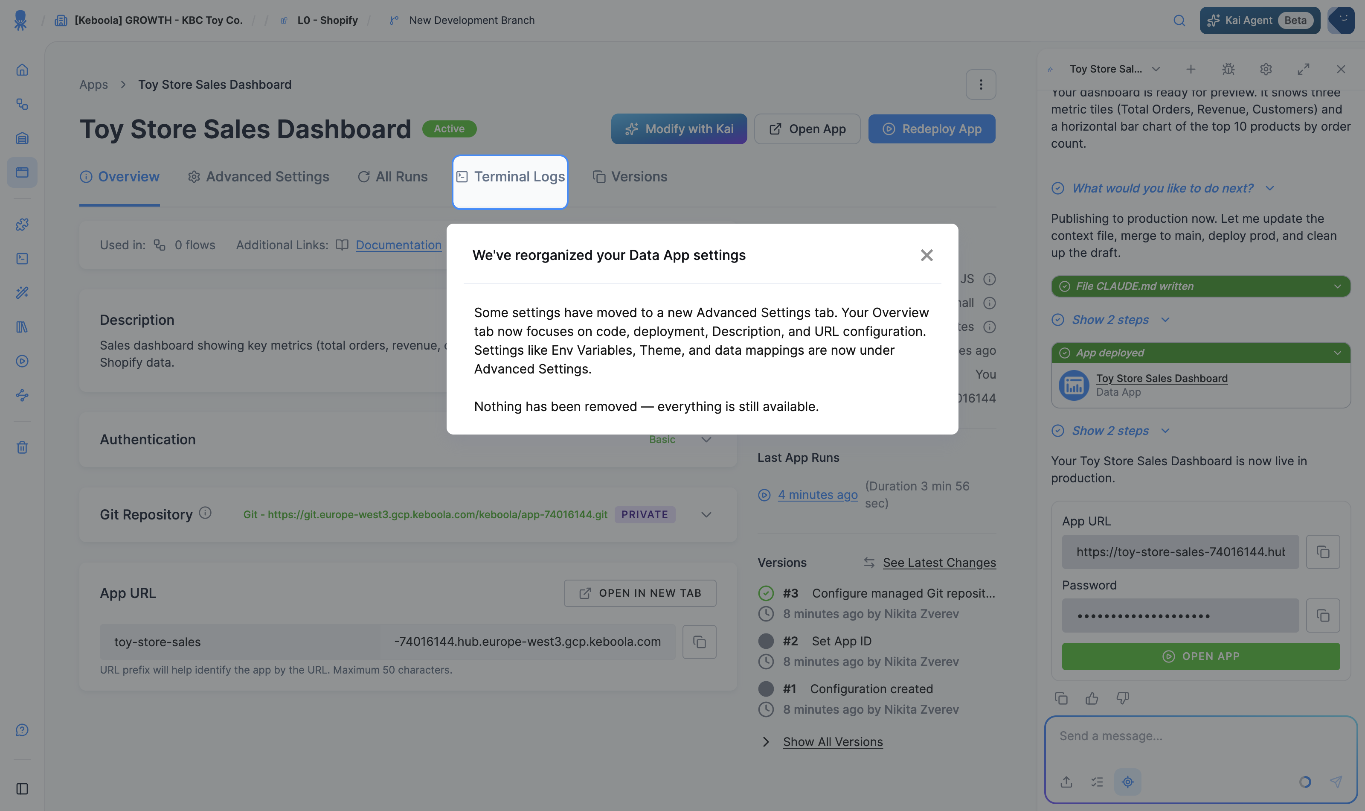
Task: Open the magic wand Transformations icon
Action: click(22, 292)
